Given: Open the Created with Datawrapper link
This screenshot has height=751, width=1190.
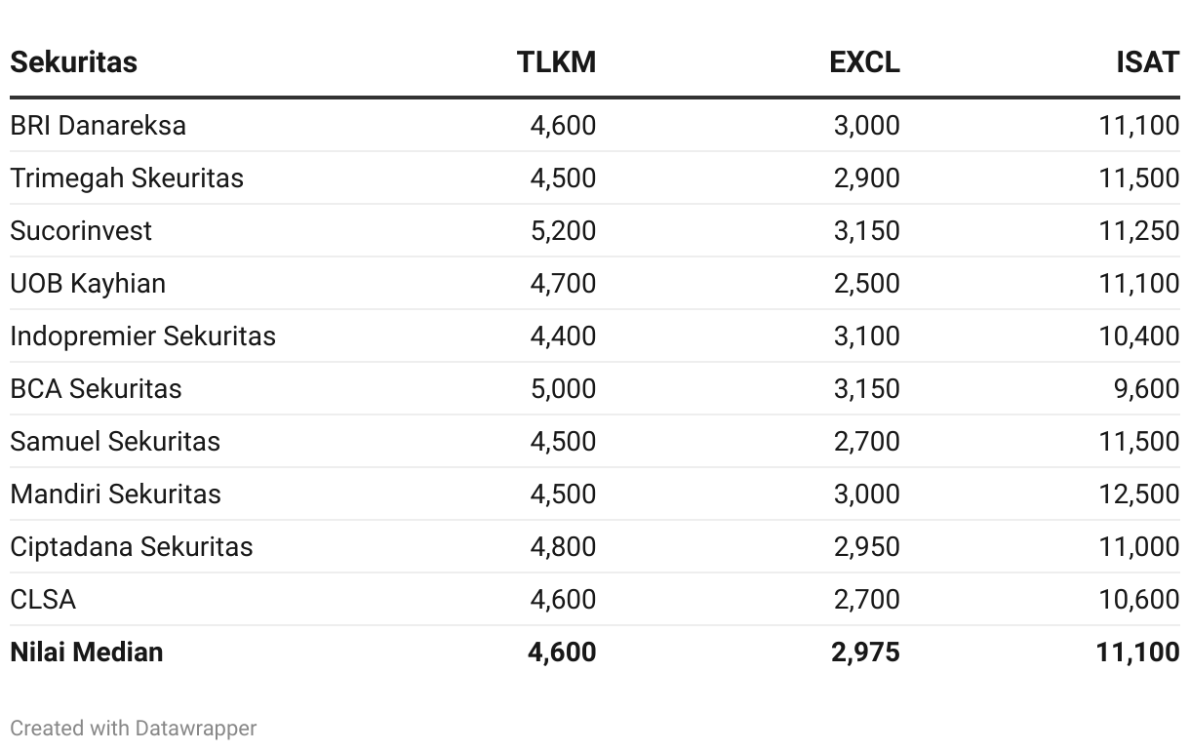Looking at the screenshot, I should (134, 728).
